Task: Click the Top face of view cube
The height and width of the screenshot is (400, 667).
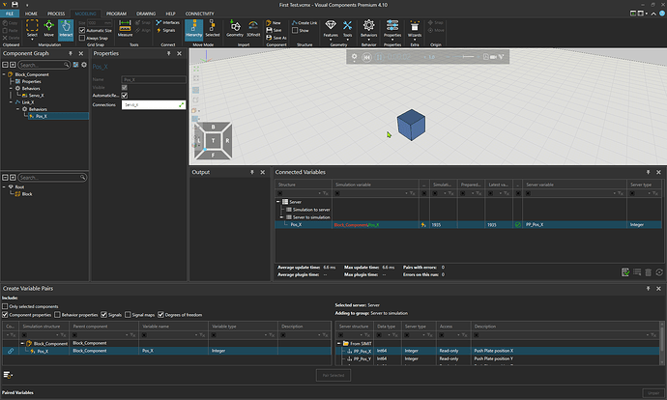Action: [x=215, y=141]
